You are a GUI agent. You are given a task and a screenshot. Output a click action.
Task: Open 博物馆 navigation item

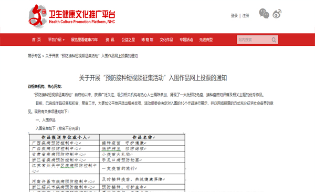coord(147,39)
